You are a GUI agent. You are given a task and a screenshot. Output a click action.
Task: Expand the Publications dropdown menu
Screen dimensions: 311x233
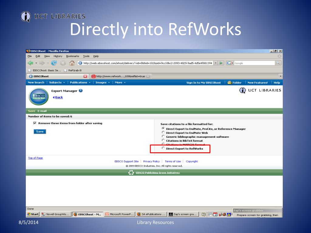(90, 83)
